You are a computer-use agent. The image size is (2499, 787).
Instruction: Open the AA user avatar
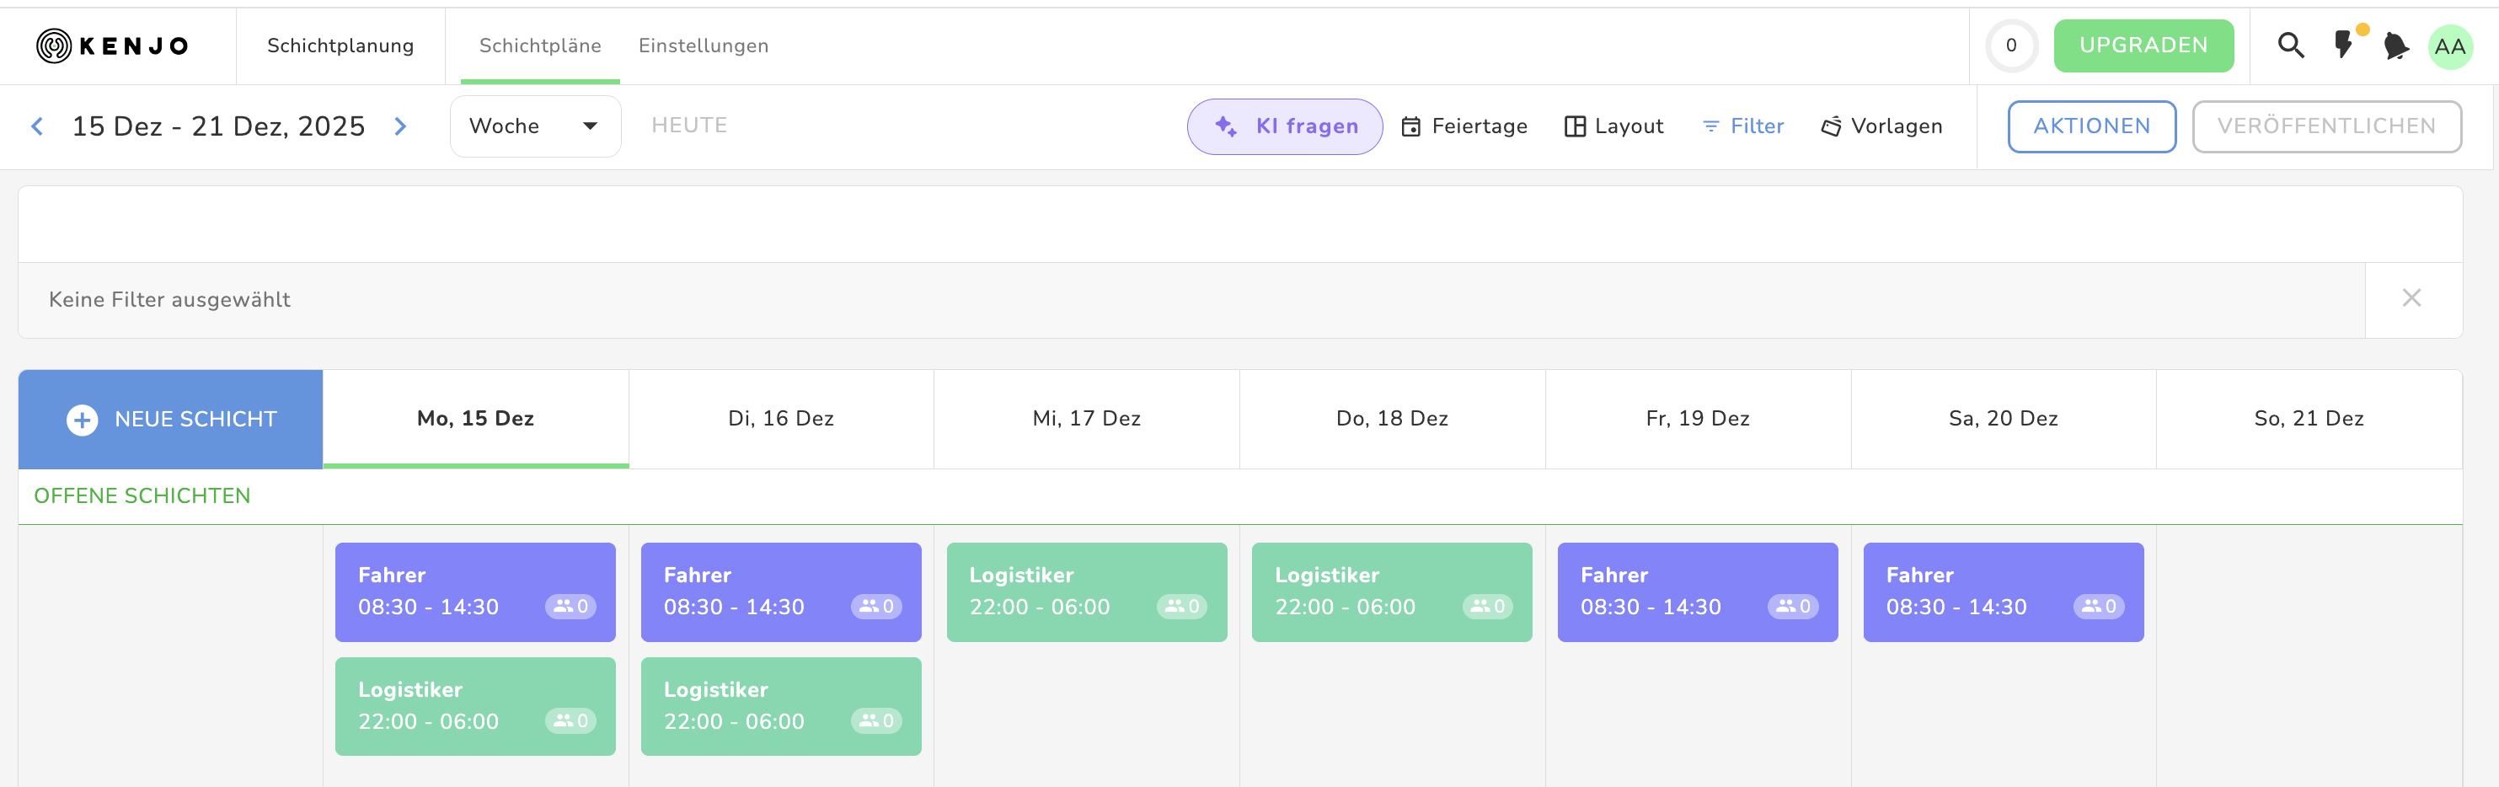pyautogui.click(x=2449, y=46)
